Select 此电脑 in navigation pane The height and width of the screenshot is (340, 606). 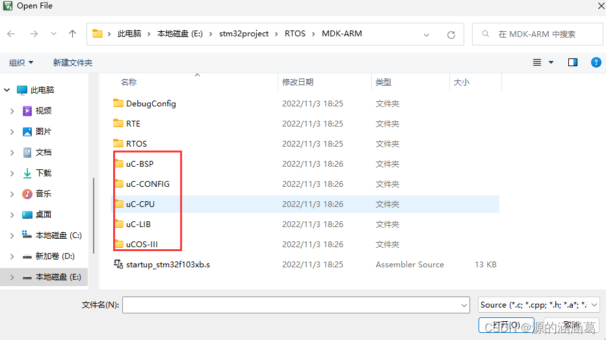(x=42, y=90)
